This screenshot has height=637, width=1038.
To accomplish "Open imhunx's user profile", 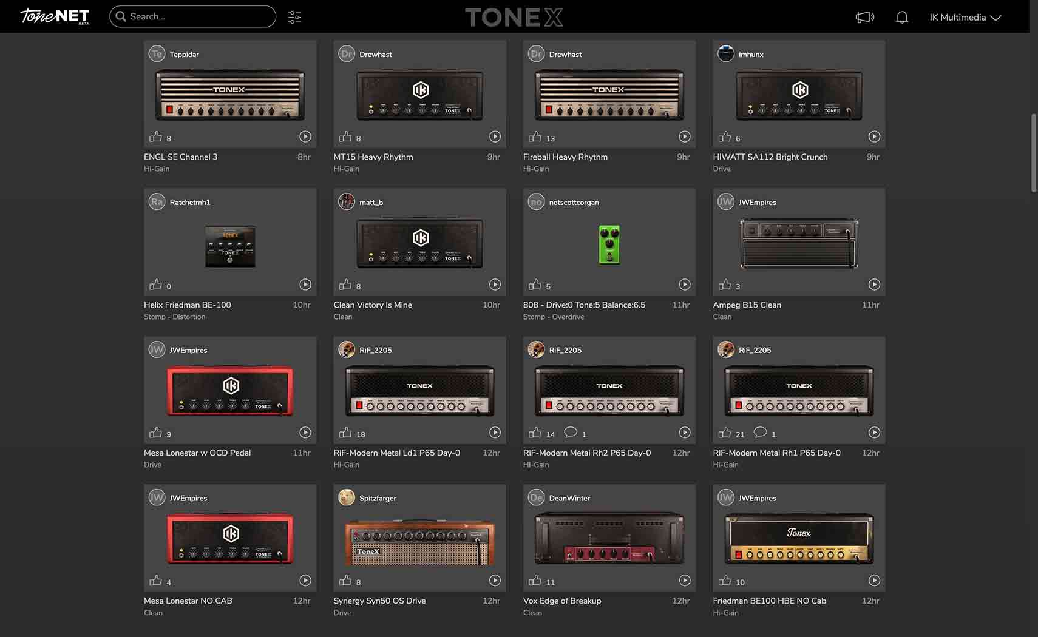I will pos(741,54).
